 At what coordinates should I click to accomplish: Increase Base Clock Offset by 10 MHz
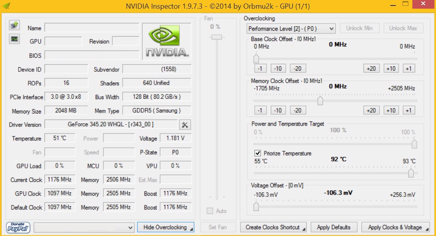pyautogui.click(x=391, y=69)
